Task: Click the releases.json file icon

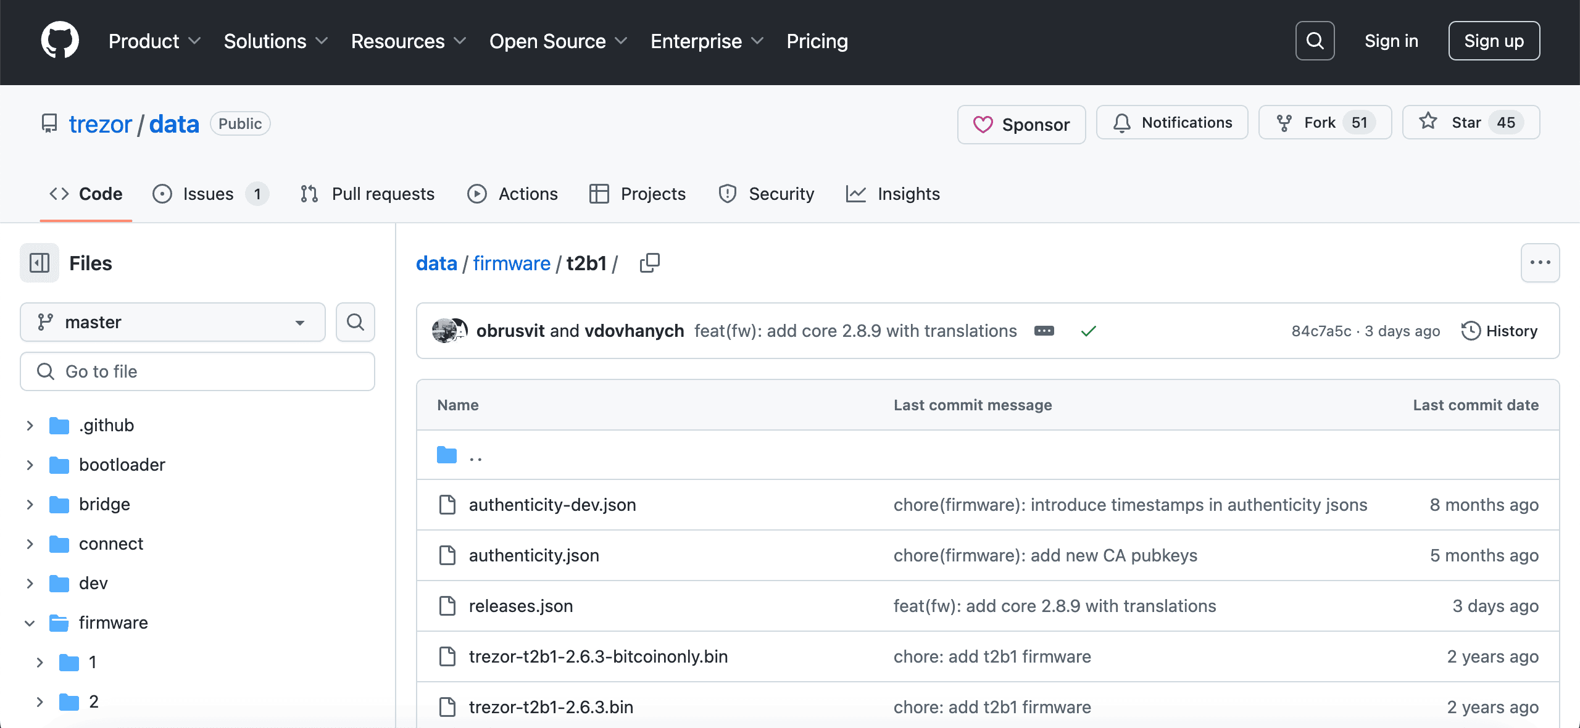Action: (447, 606)
